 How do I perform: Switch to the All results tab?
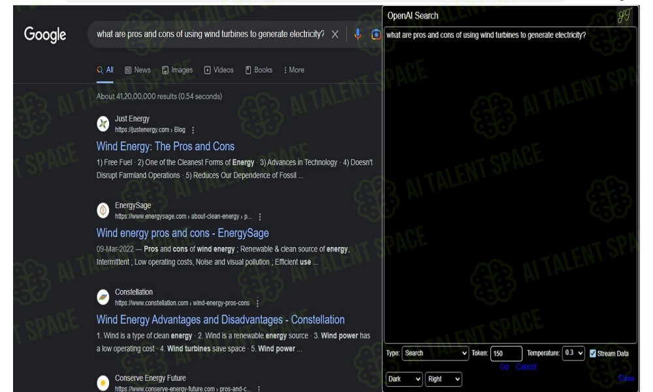coord(105,70)
